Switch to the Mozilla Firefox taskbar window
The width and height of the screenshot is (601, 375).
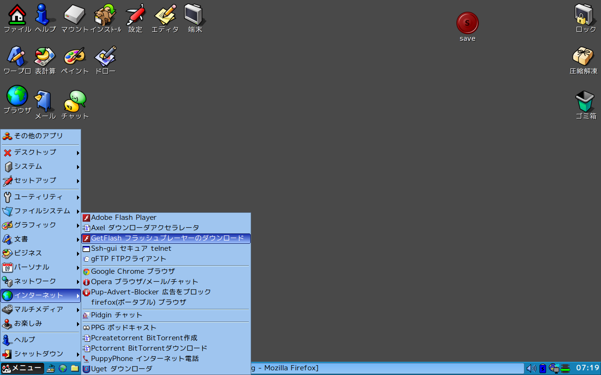click(387, 368)
